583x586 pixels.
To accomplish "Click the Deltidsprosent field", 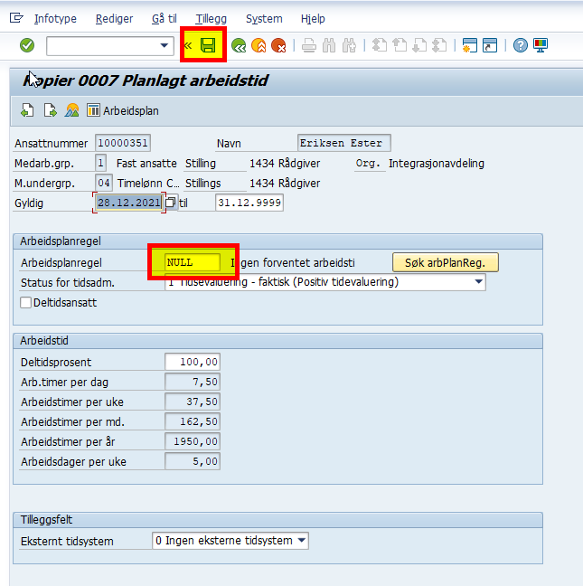I will 193,362.
